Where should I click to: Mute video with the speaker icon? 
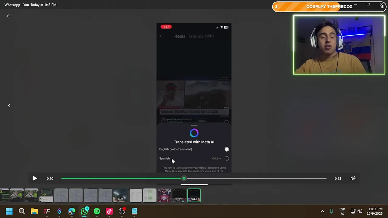[x=353, y=178]
